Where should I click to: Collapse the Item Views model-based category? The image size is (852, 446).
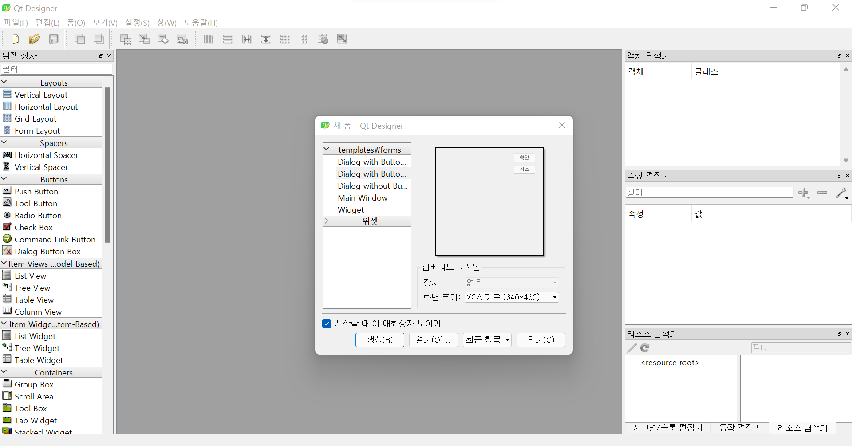click(x=4, y=263)
